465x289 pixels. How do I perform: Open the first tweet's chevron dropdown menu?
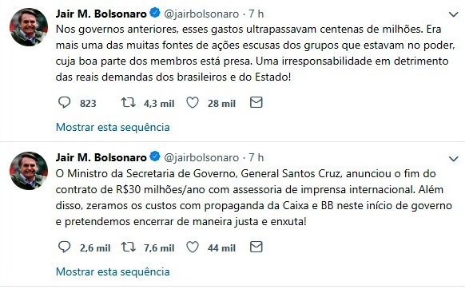pos(454,14)
